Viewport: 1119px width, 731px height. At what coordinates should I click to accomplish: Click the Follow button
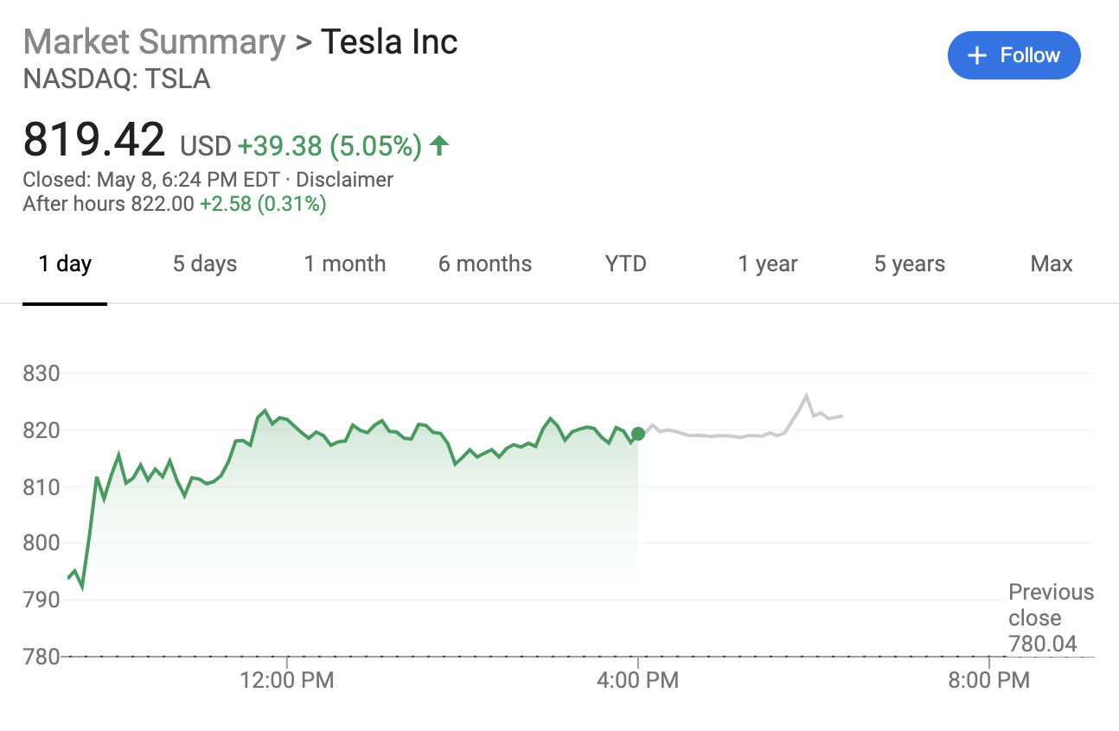(x=1013, y=55)
